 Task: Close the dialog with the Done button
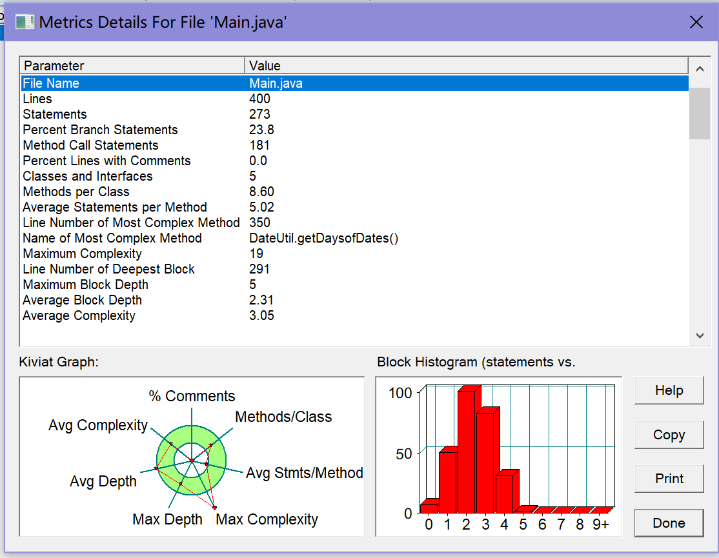click(x=669, y=523)
